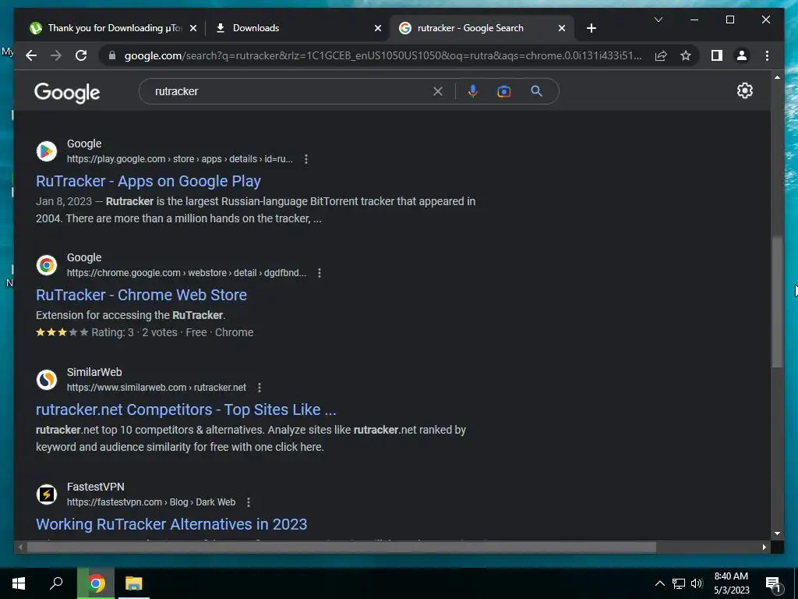
Task: Click the chrome.google.com URL breadcrumb
Action: (x=186, y=273)
